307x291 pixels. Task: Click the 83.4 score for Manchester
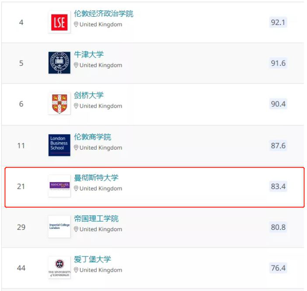[278, 186]
